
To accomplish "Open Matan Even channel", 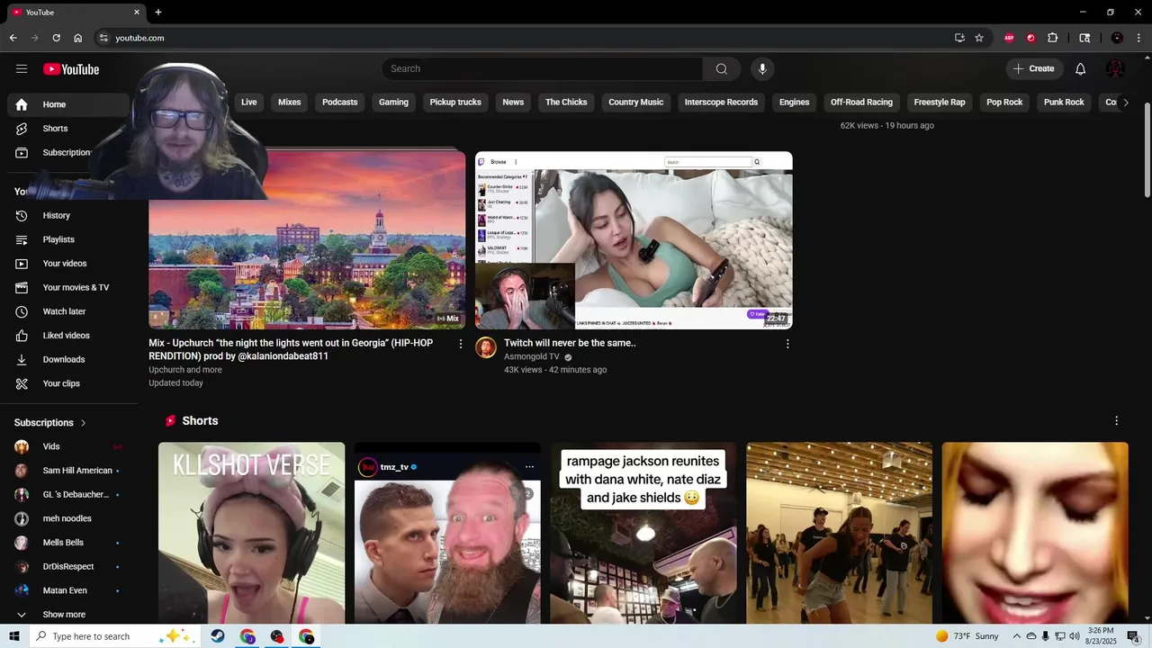I will (x=68, y=590).
